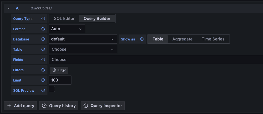Click the info icon next to Show as
263x114 pixels.
coord(142,39)
